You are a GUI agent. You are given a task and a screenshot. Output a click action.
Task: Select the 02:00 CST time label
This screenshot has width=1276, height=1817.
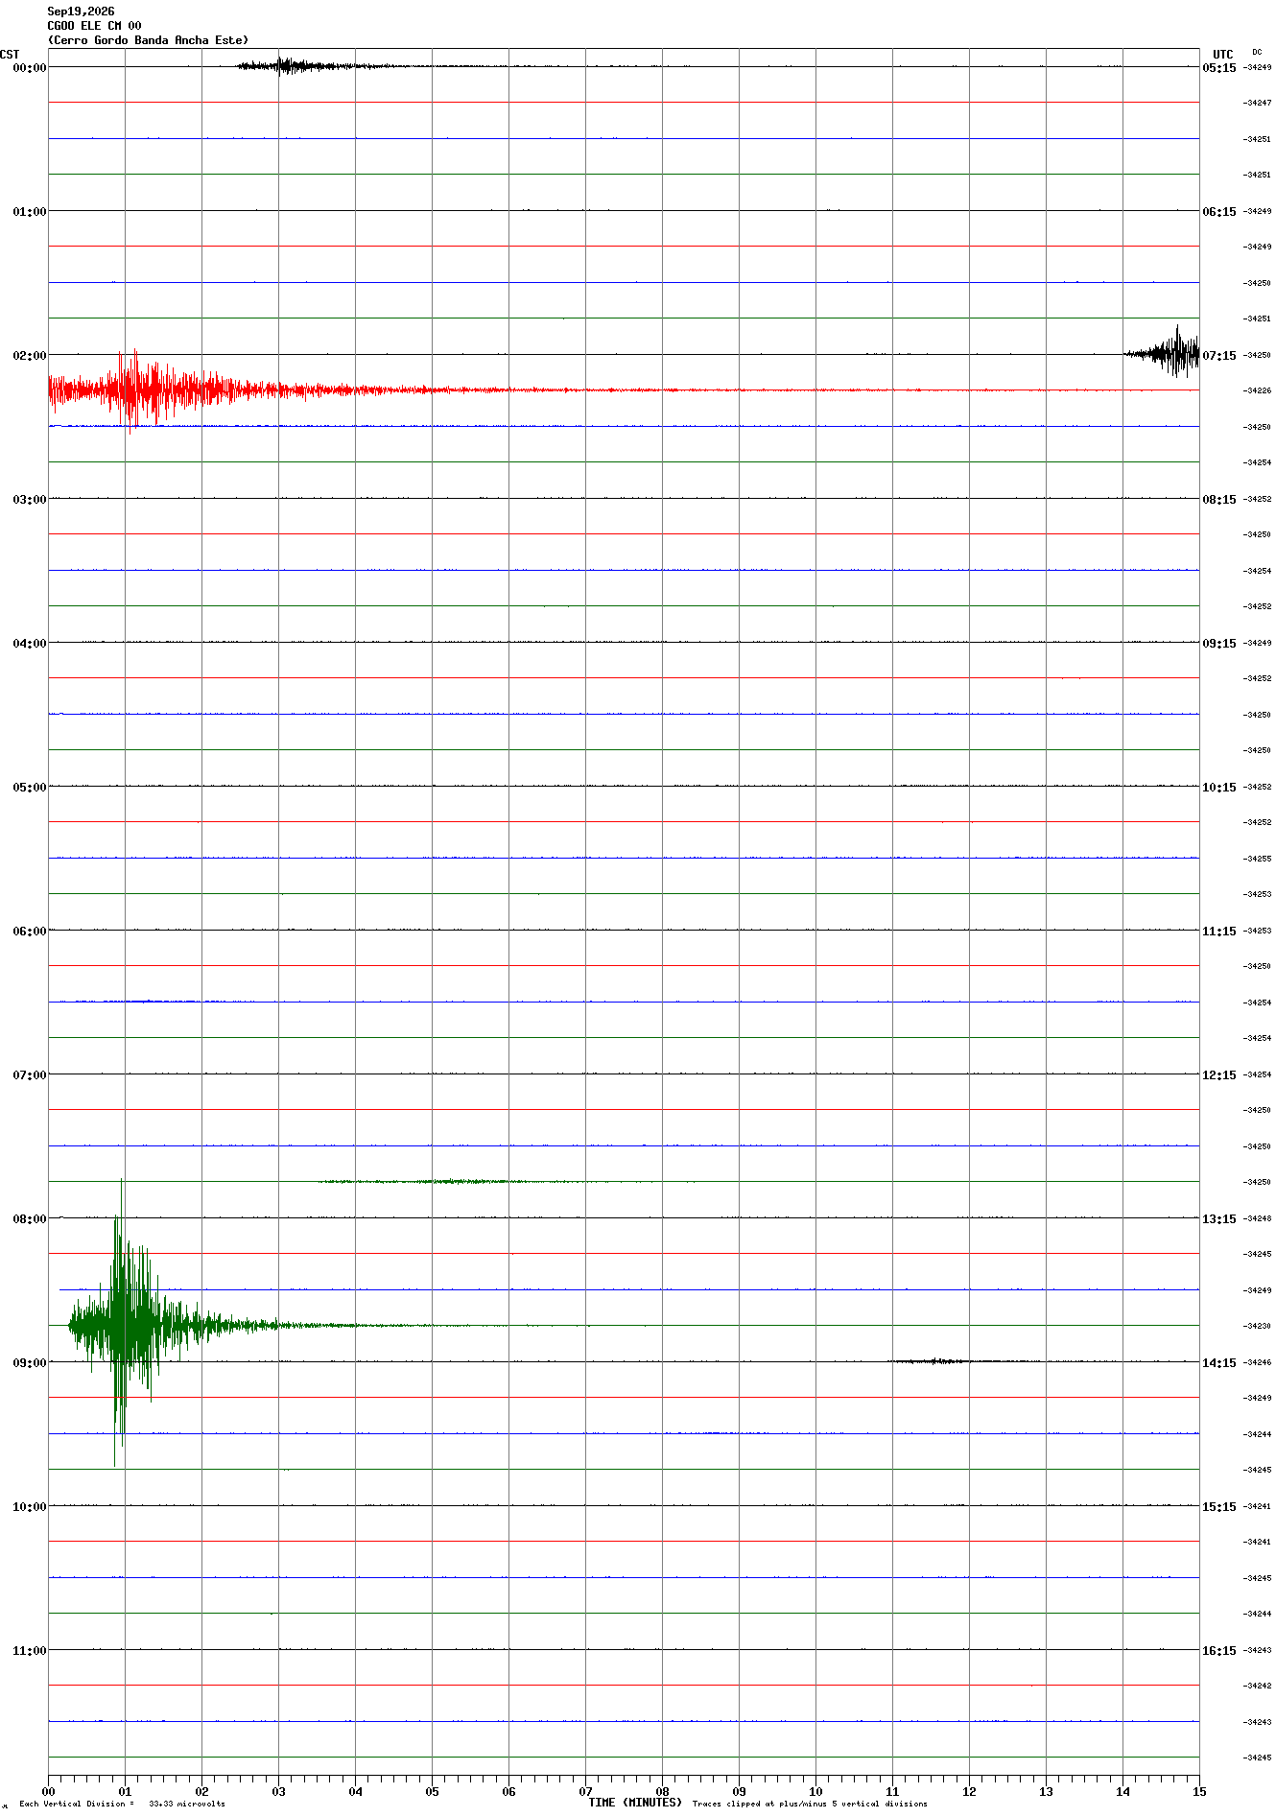click(x=29, y=355)
